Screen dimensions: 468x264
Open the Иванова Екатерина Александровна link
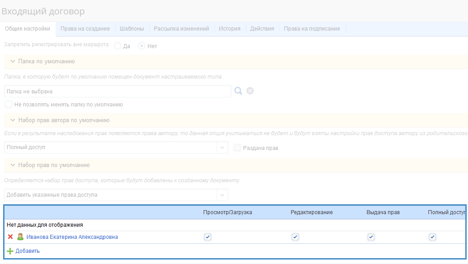[x=72, y=237]
